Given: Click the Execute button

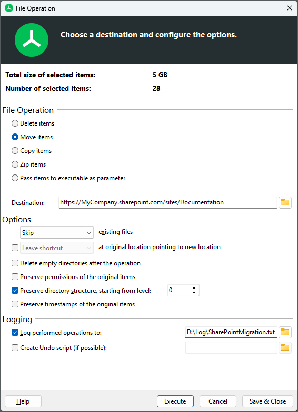Looking at the screenshot, I should [175, 401].
